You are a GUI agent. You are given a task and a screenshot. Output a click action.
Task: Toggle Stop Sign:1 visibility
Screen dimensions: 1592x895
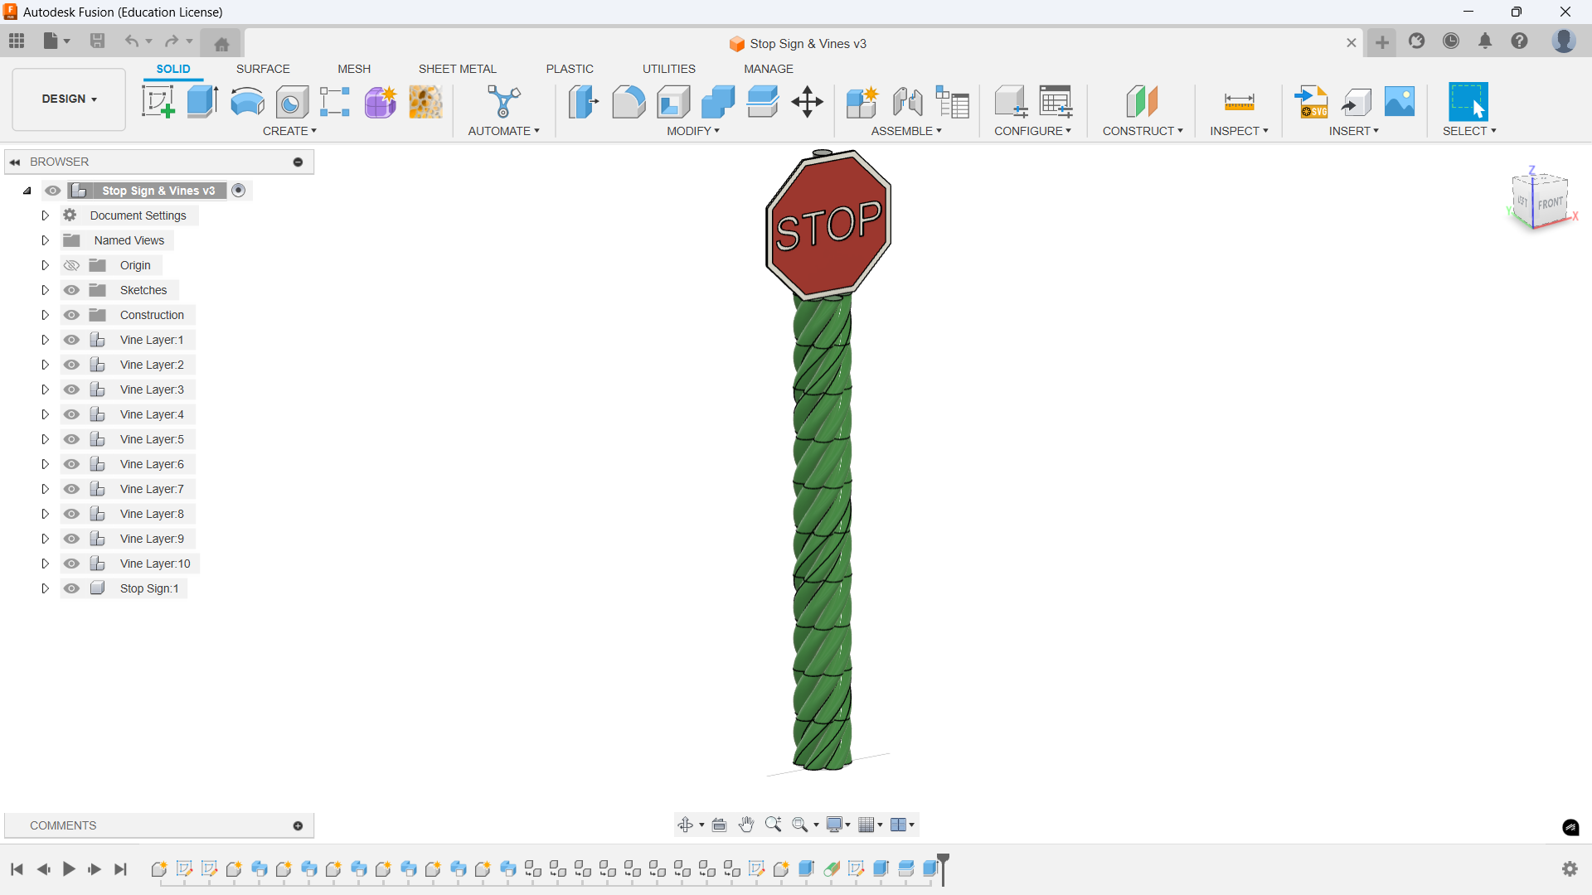72,588
